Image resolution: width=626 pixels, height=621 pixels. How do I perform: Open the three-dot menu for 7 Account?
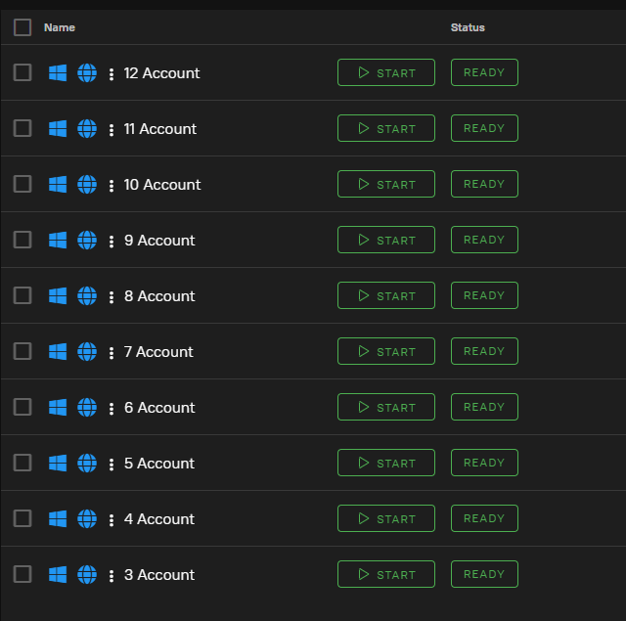(112, 353)
